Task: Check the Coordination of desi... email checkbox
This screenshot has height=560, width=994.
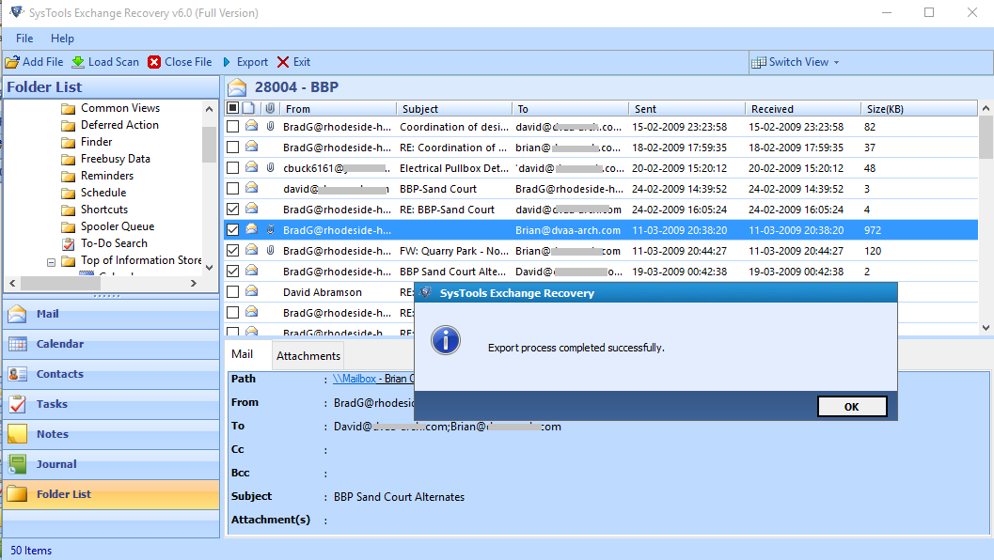Action: [232, 127]
